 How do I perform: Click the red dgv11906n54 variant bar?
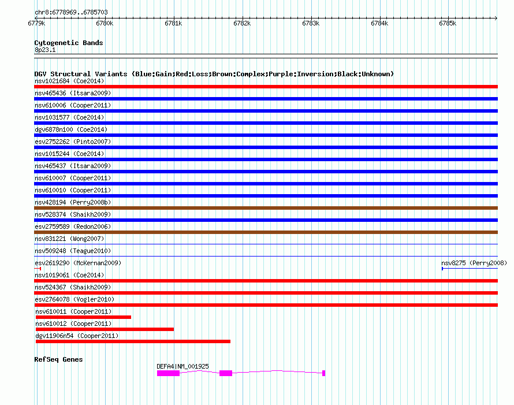tap(133, 341)
